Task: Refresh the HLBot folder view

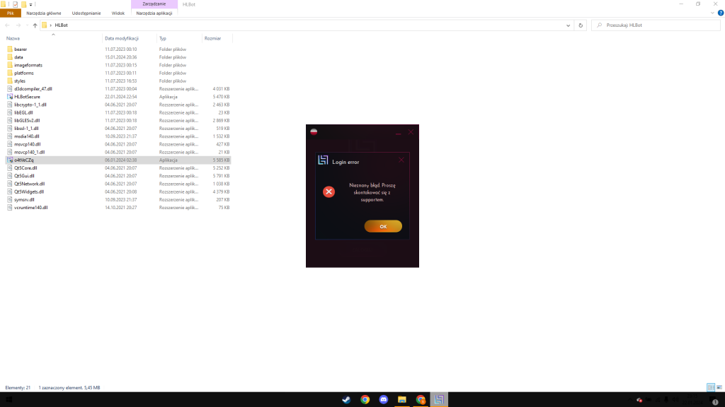Action: (x=581, y=25)
